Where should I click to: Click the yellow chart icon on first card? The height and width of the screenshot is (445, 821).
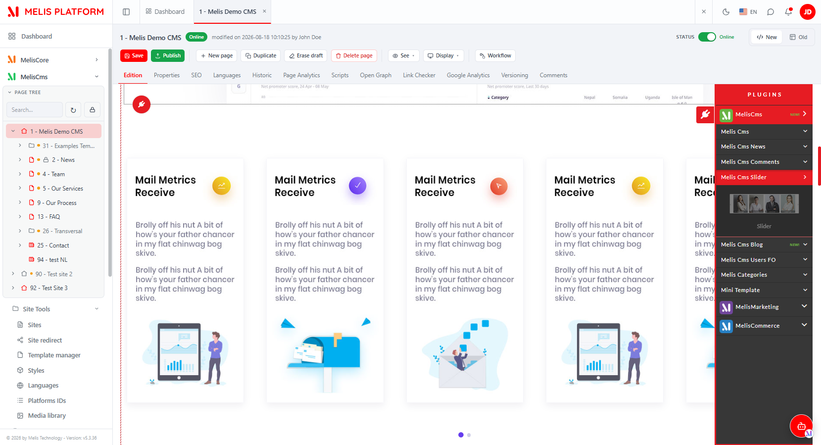(x=222, y=186)
